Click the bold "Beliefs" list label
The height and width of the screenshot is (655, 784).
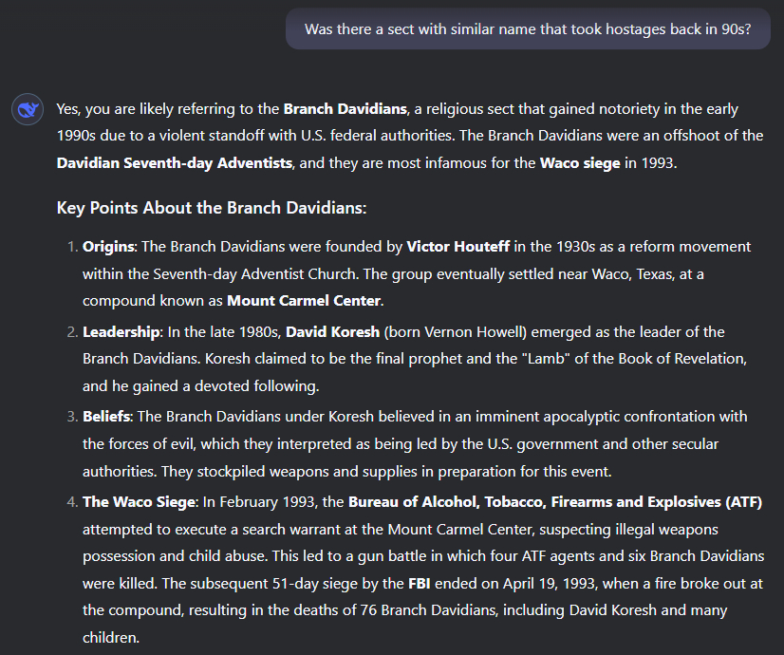point(106,417)
